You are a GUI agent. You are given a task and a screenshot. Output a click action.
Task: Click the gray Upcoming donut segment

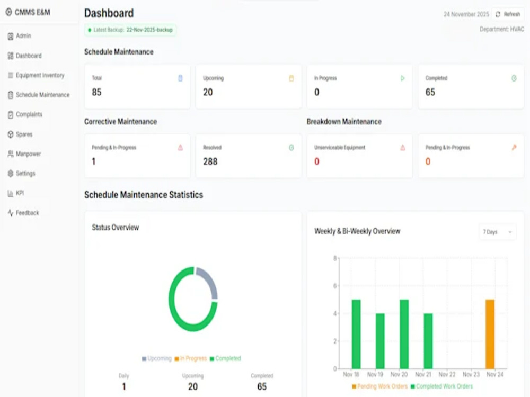[x=210, y=281]
